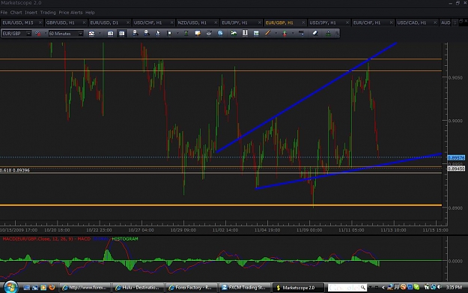The height and width of the screenshot is (293, 468).
Task: Click the green chart picture icon
Action: tap(234, 33)
